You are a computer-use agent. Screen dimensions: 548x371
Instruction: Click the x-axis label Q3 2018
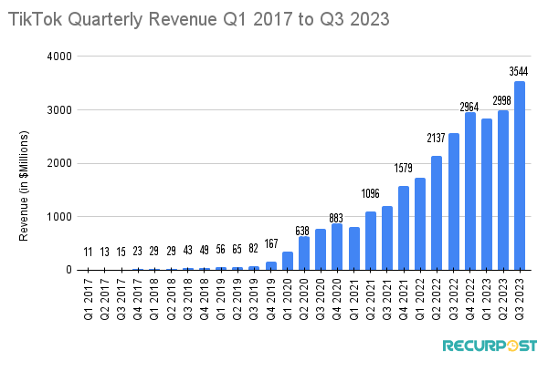pos(187,299)
